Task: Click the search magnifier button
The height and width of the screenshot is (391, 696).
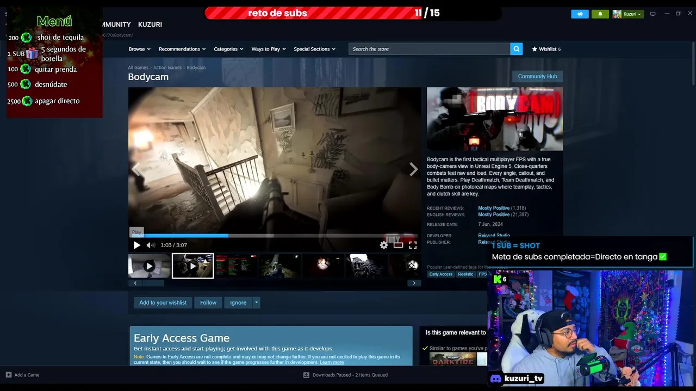Action: pos(517,49)
